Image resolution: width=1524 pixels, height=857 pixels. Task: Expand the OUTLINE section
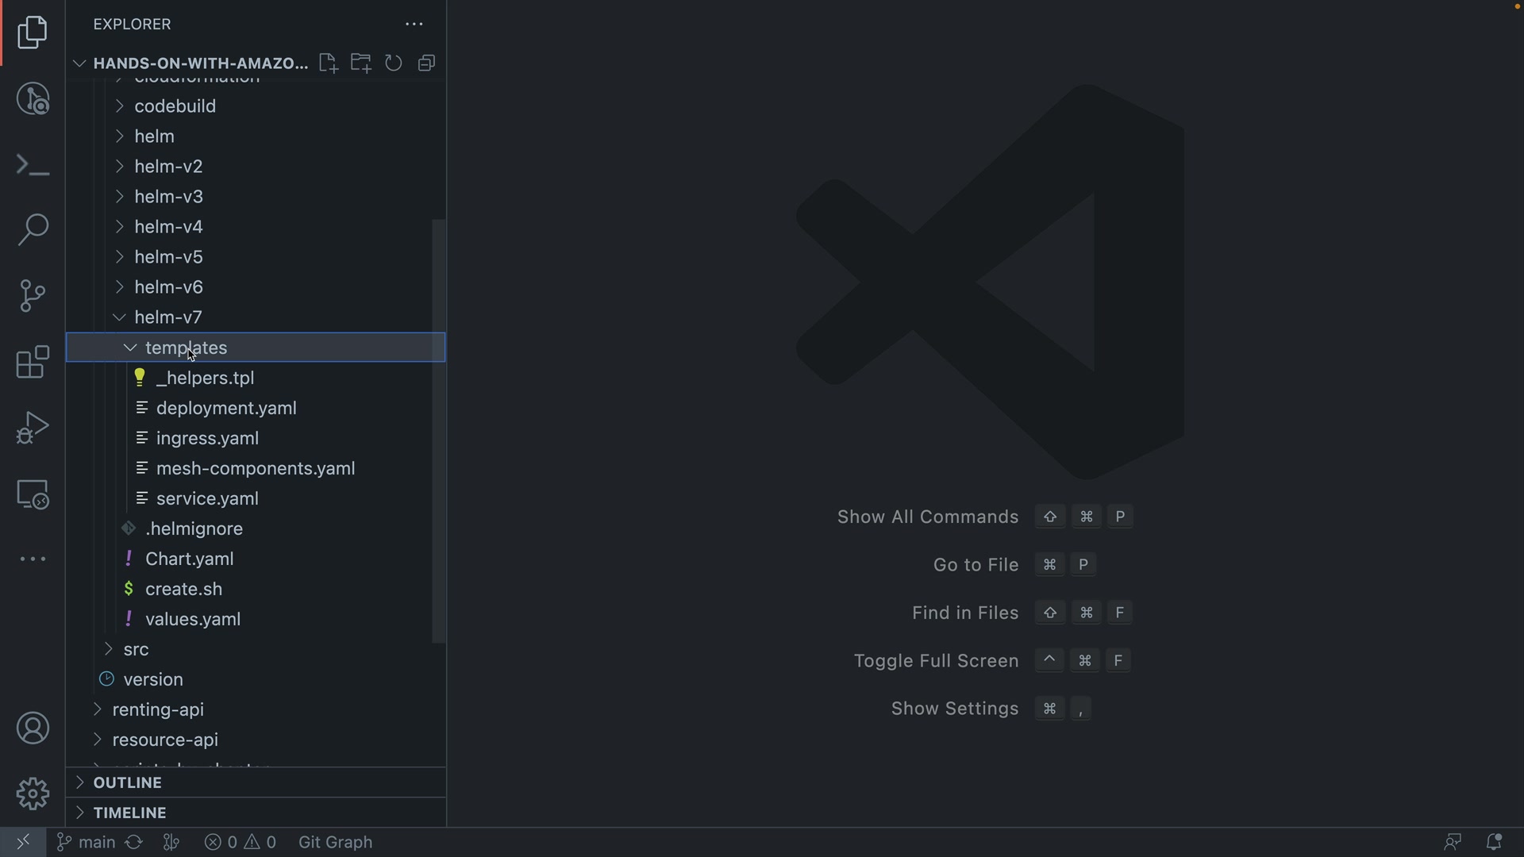(x=128, y=782)
